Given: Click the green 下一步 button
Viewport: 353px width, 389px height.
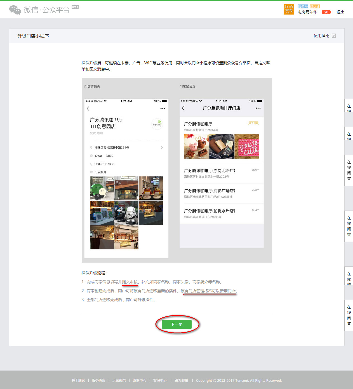Looking at the screenshot, I should click(177, 324).
